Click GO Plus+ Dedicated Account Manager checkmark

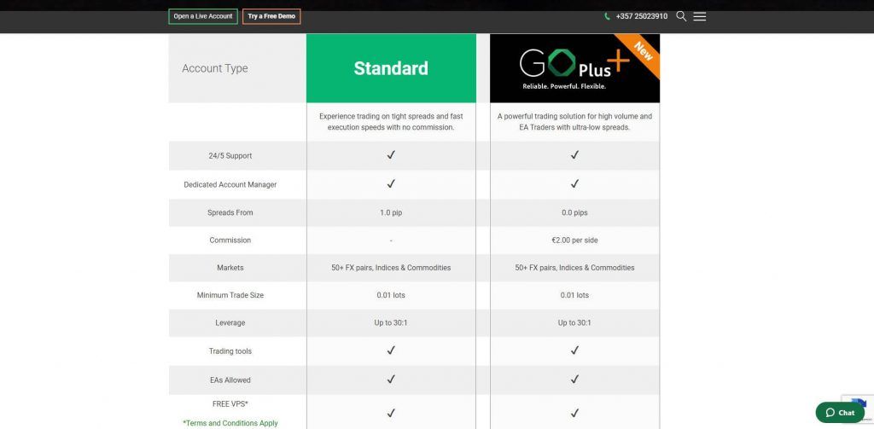[x=574, y=183]
